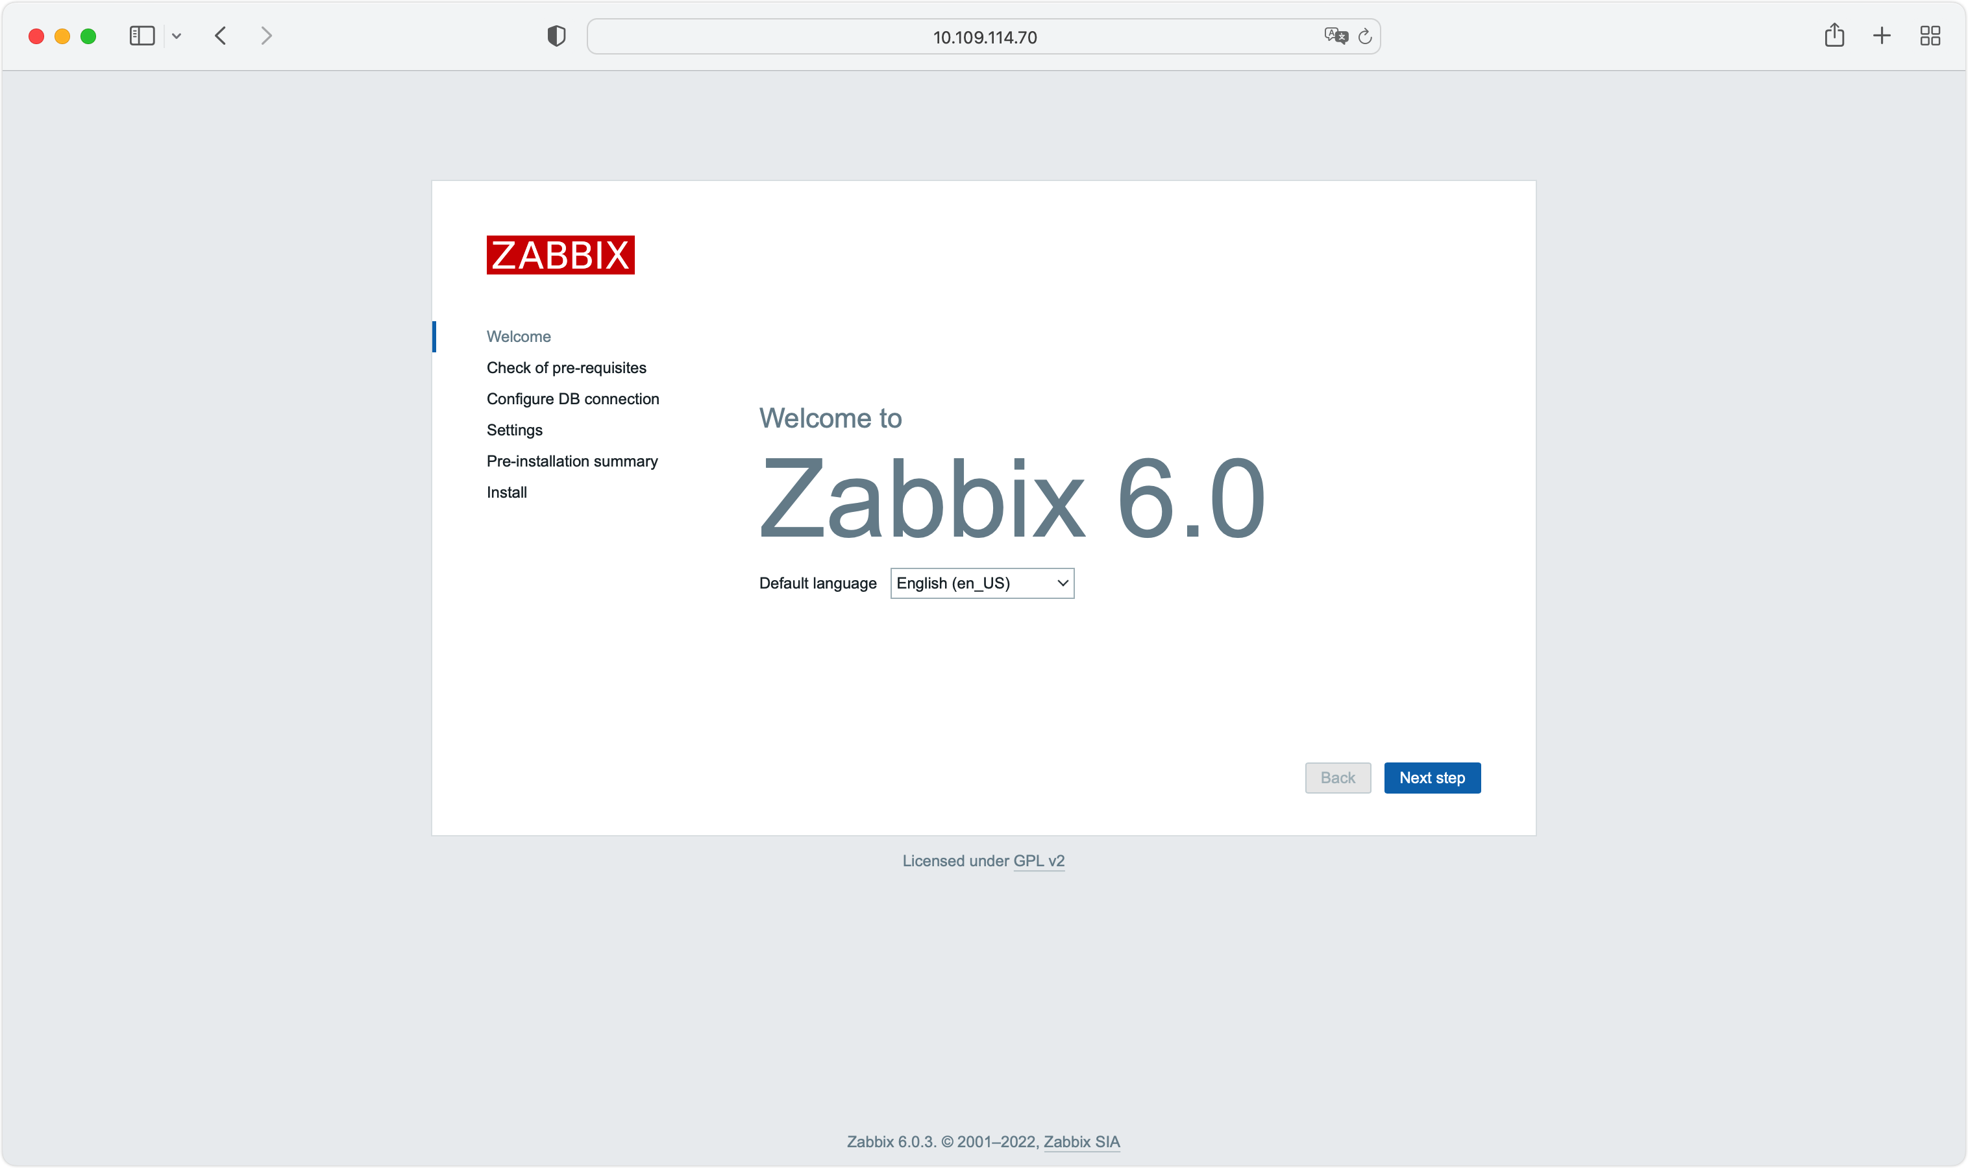
Task: Reload the page with the refresh icon
Action: [x=1365, y=36]
